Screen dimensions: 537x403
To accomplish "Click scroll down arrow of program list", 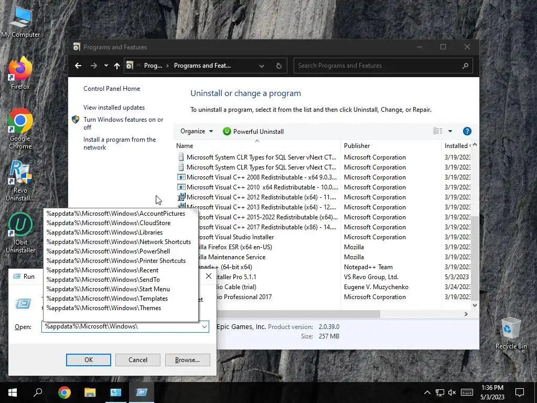I will (x=475, y=305).
